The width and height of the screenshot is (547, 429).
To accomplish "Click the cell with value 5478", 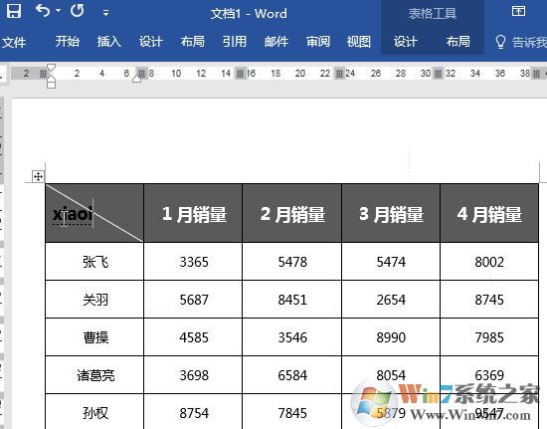I will (292, 262).
